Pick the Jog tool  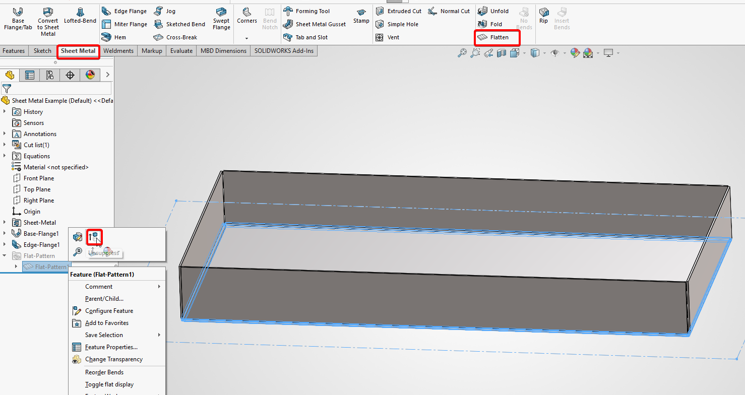click(x=165, y=11)
